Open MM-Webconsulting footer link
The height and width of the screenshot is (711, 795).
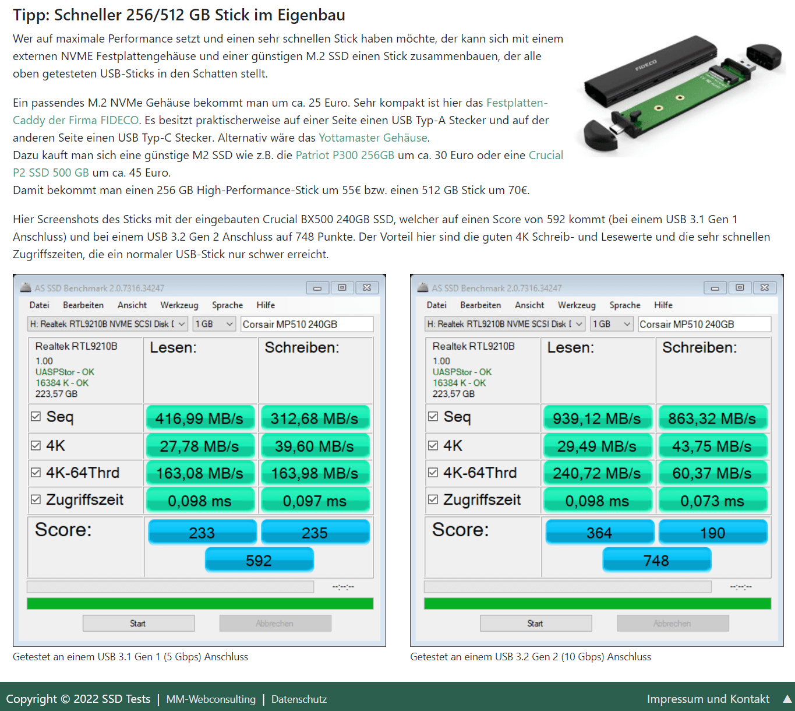(211, 699)
